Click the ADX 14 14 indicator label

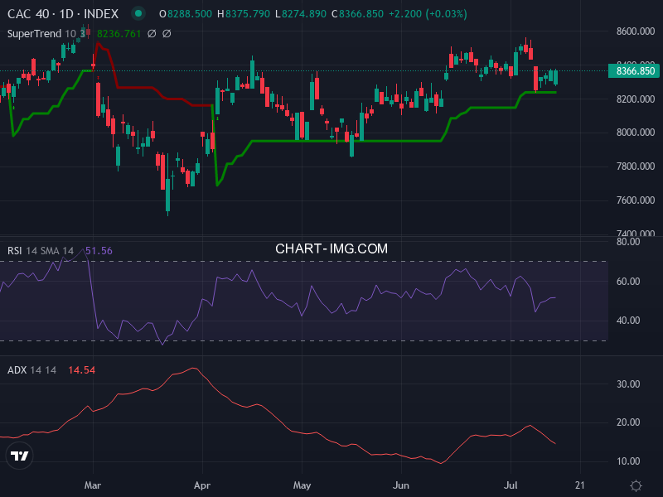tap(31, 369)
